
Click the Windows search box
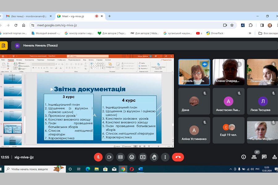(x=35, y=169)
